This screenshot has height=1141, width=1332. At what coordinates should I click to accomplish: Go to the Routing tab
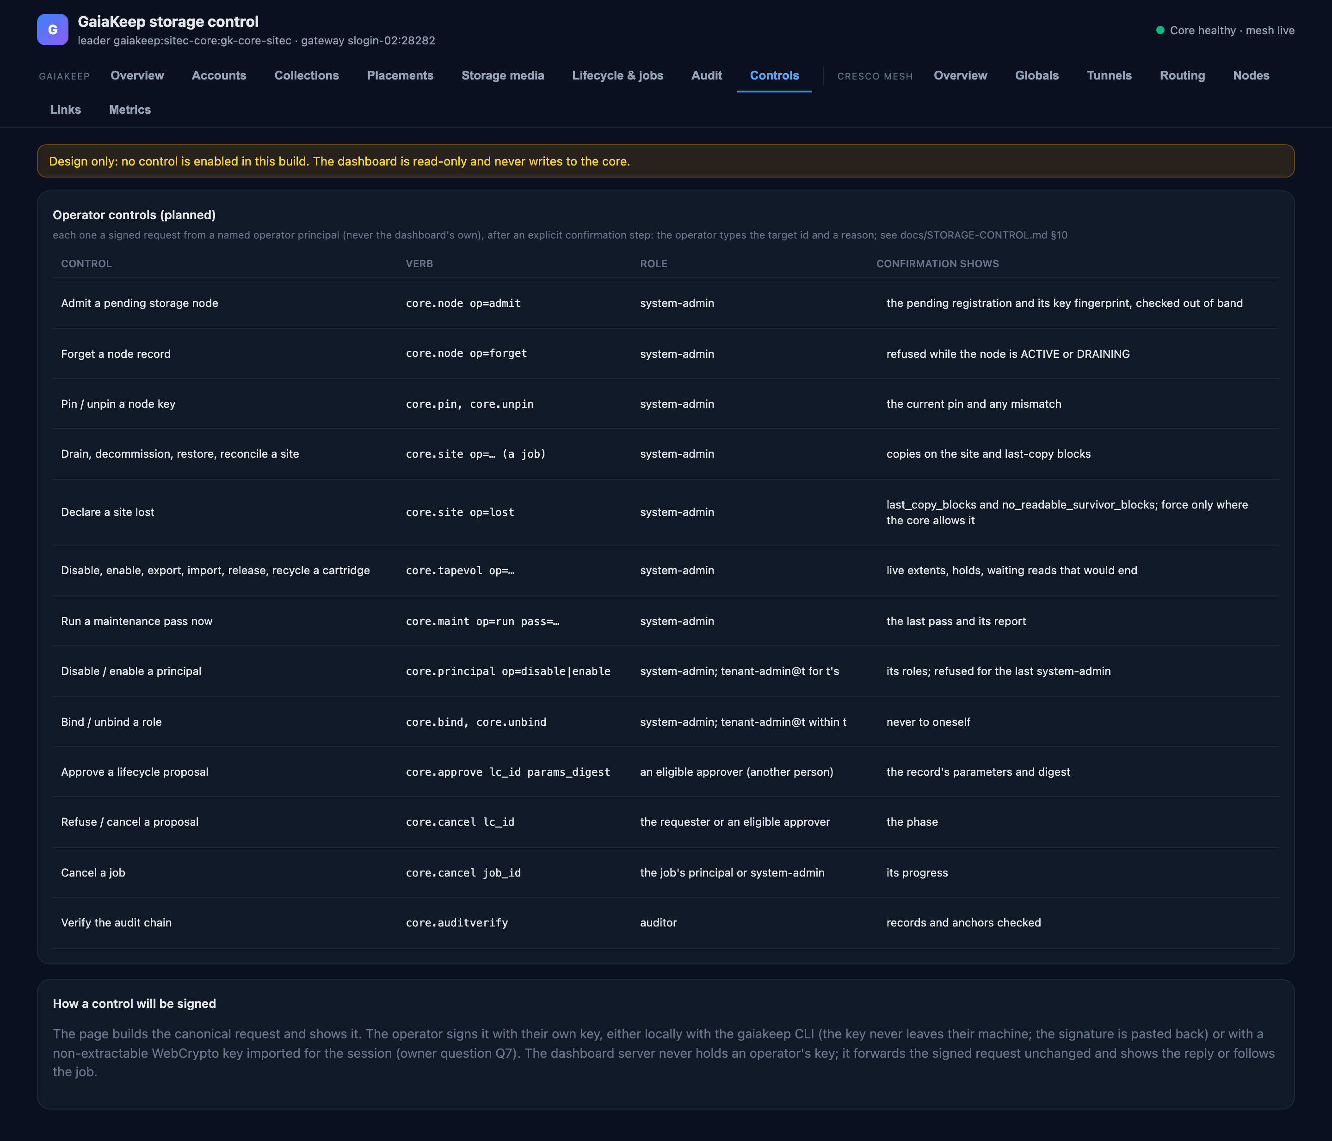[x=1182, y=75]
